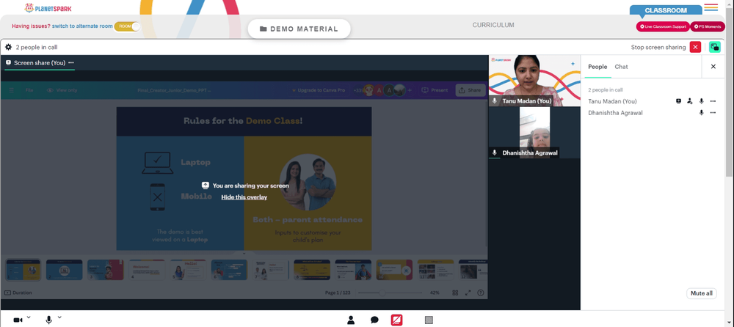Click Tanu Madan's video tile
This screenshot has height=327, width=734.
pos(534,81)
